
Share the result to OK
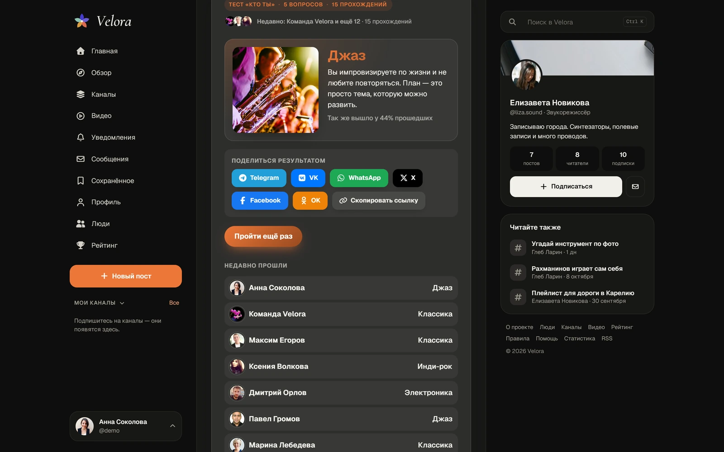tap(310, 201)
